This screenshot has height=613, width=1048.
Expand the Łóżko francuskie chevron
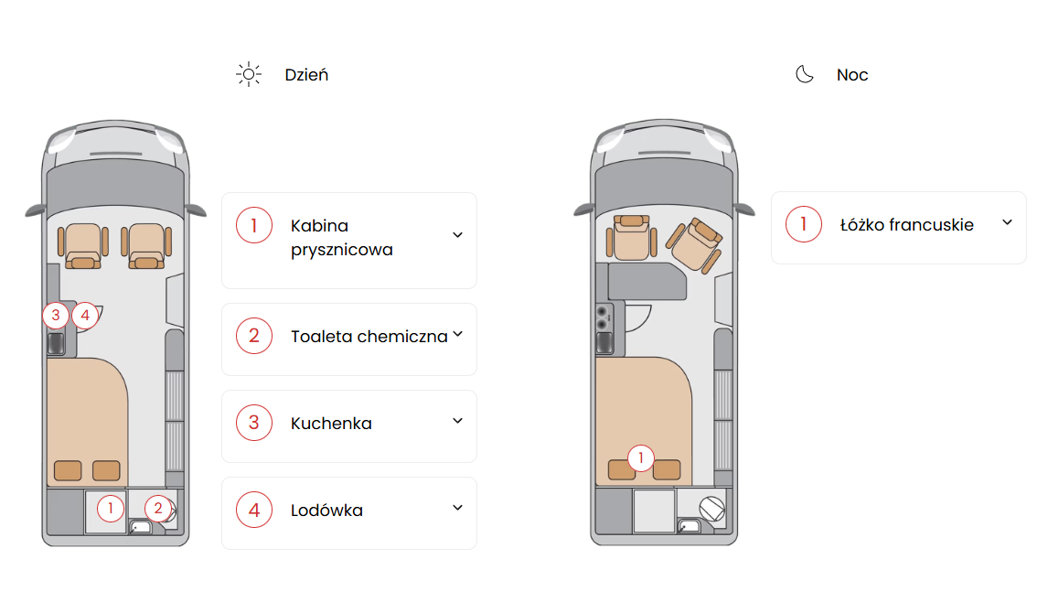tap(1007, 222)
